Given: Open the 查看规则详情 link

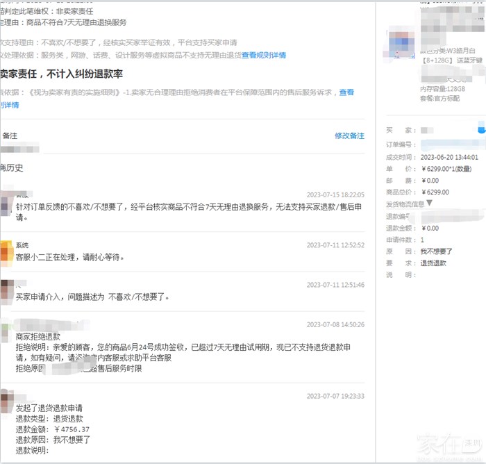Looking at the screenshot, I should [264, 55].
